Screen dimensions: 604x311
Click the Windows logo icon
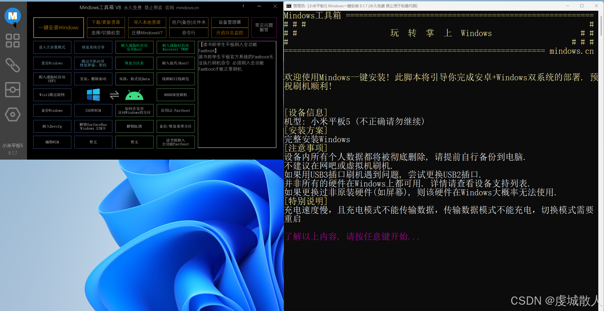93,95
